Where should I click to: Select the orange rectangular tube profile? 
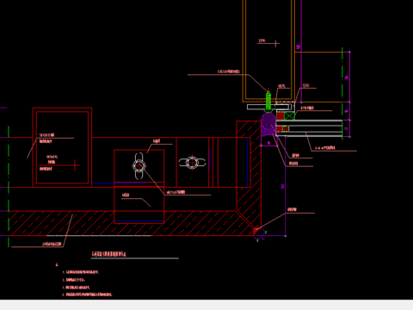pos(268,51)
